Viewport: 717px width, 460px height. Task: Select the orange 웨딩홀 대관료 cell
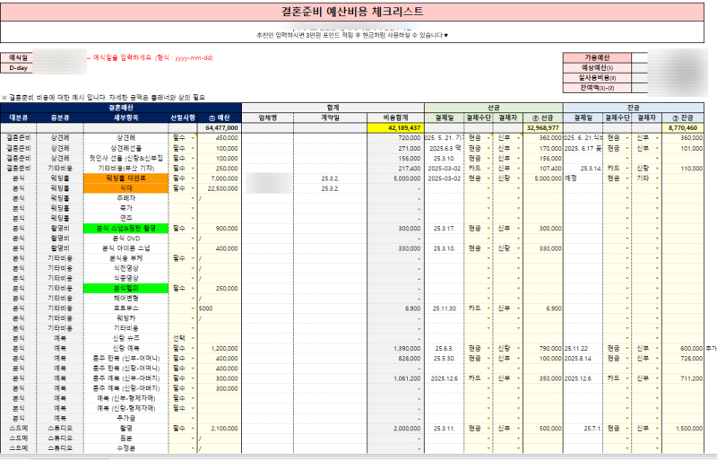[x=125, y=178]
